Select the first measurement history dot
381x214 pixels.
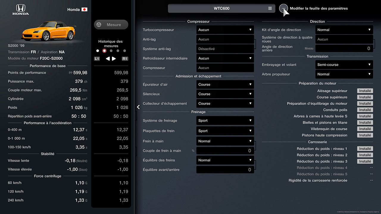tap(98, 51)
